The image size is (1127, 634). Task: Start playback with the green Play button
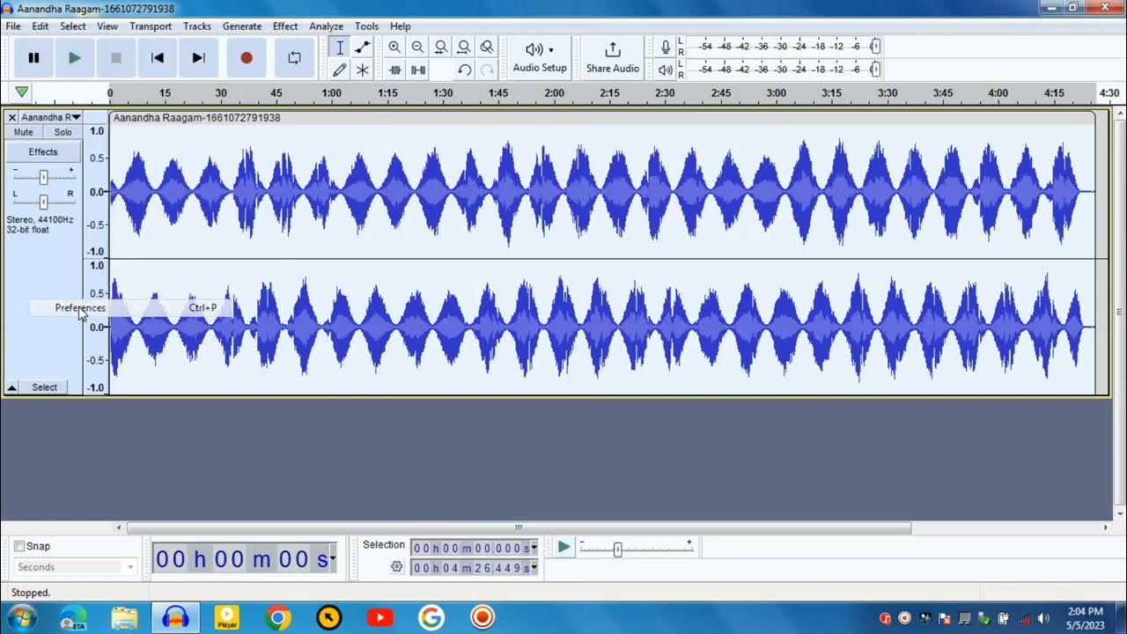75,58
